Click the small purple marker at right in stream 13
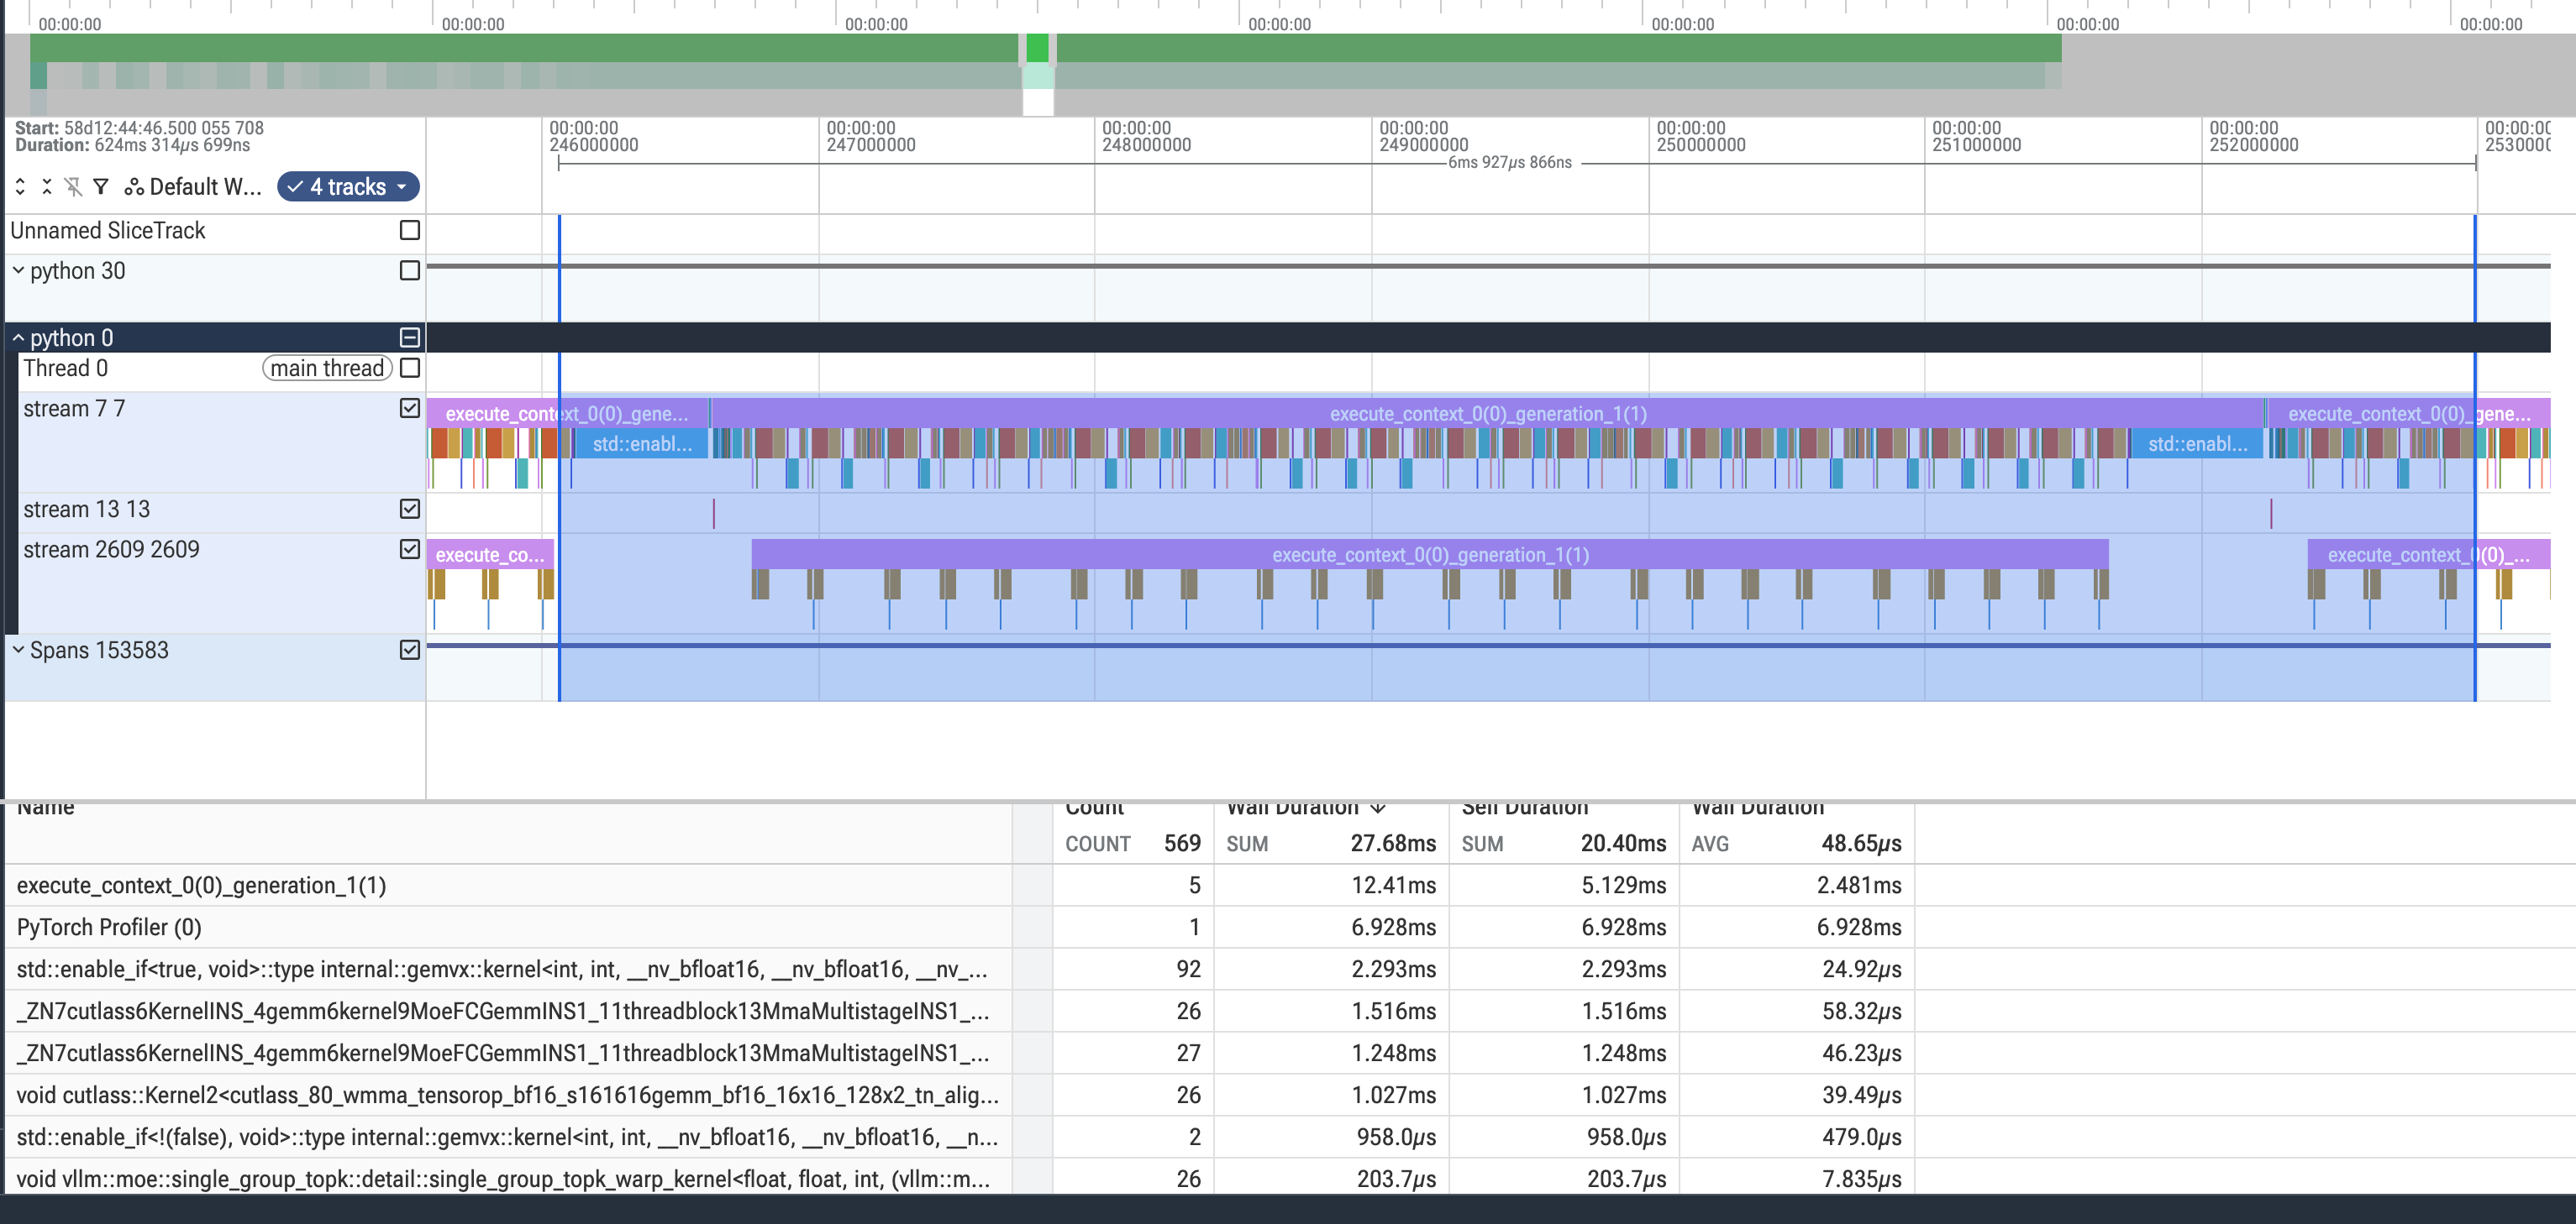The image size is (2576, 1224). [x=2271, y=514]
